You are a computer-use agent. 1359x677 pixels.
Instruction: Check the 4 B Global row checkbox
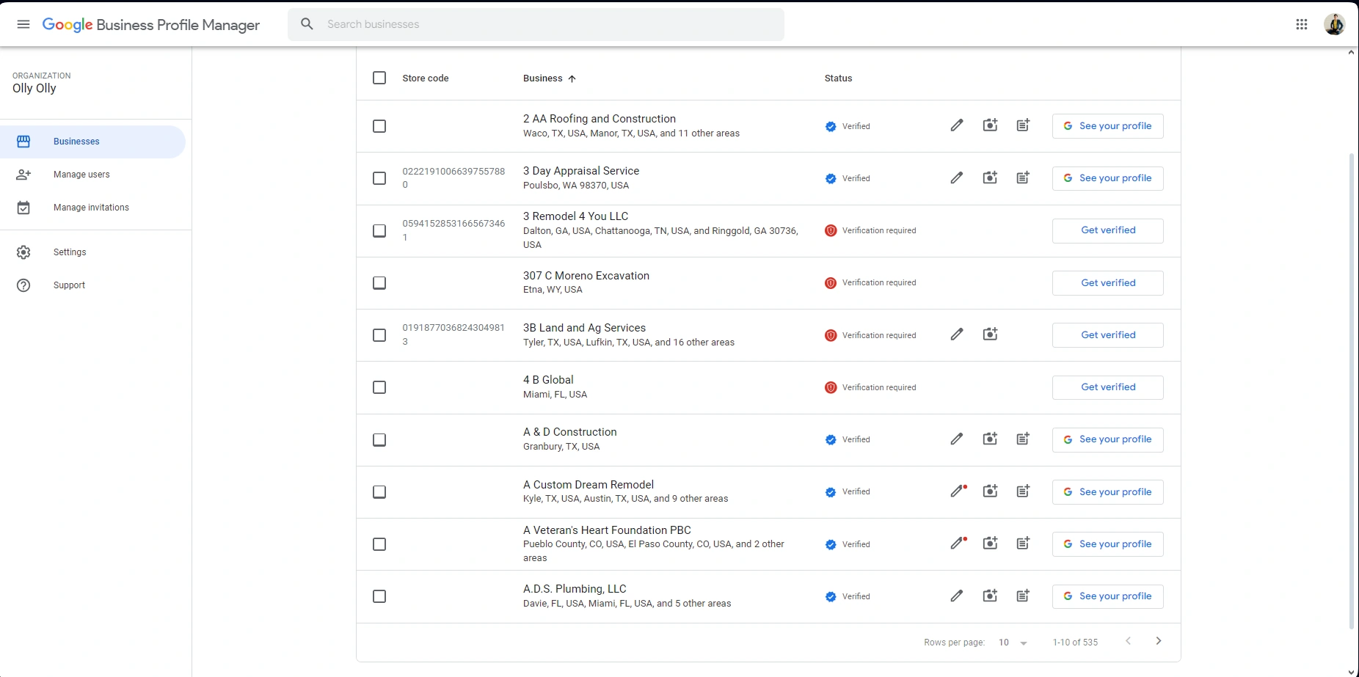[x=379, y=387]
